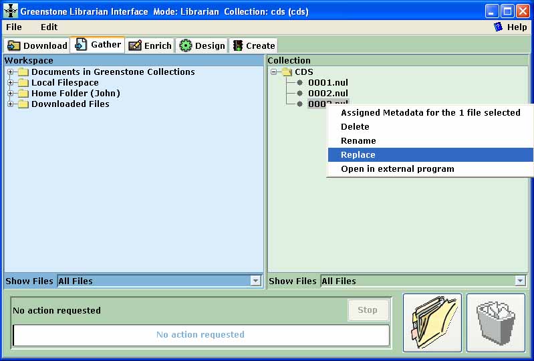The image size is (534, 361).
Task: Open the File menu
Action: (14, 27)
